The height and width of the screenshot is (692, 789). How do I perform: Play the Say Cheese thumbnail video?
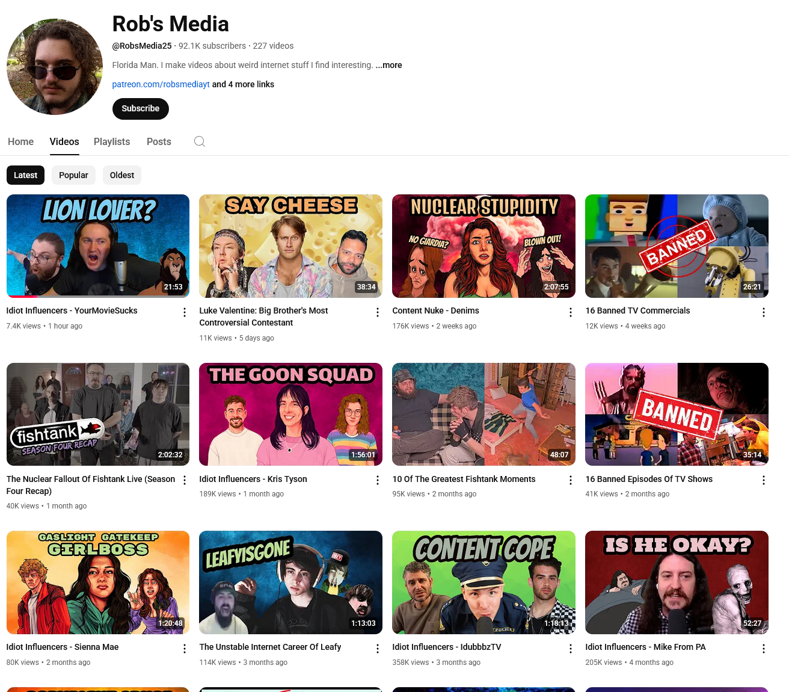(291, 246)
